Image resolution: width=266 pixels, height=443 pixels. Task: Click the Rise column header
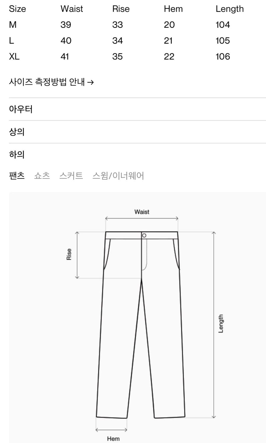click(x=120, y=9)
